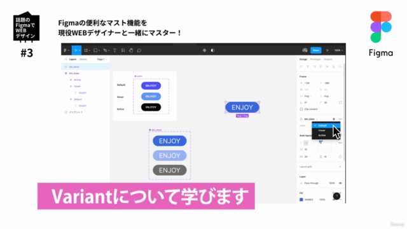Viewport: 407px width, 229px height.
Task: Click the independent corners icon
Action: [340, 102]
